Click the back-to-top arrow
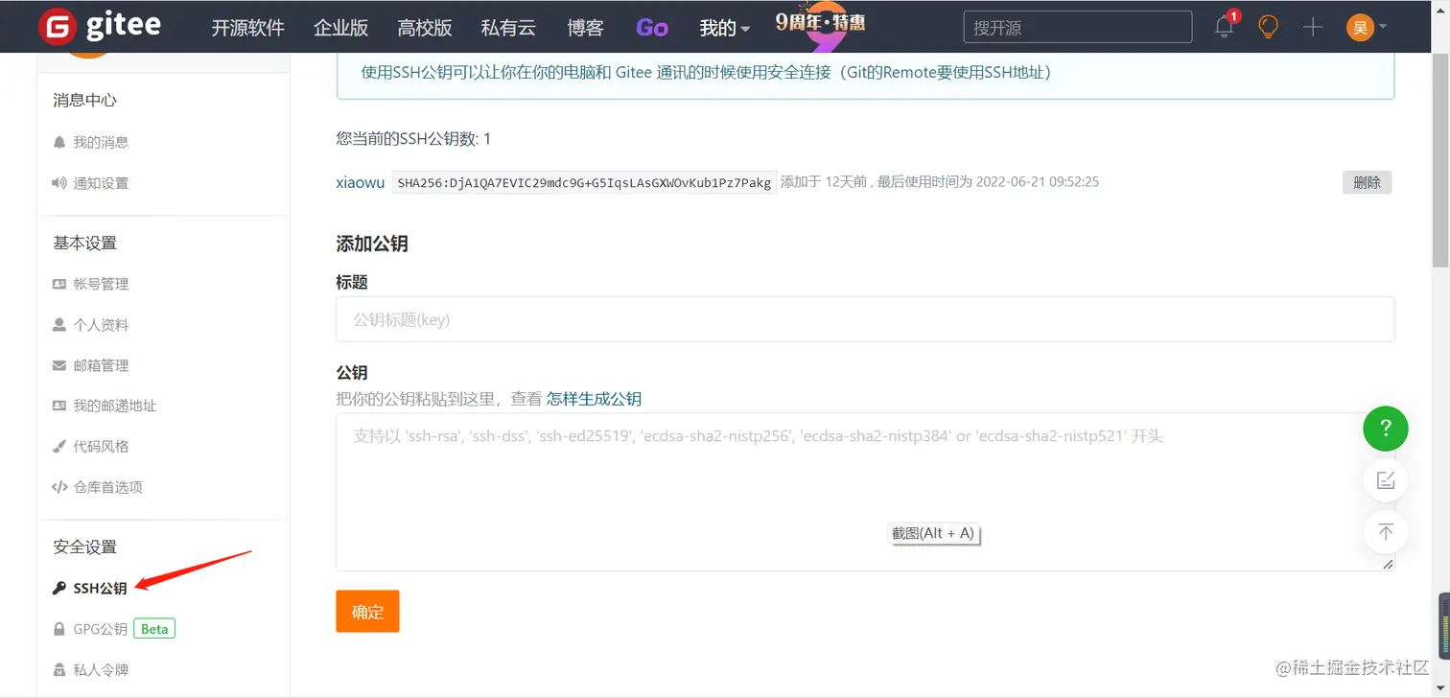Screen dimensions: 1450x698 coord(1385,532)
